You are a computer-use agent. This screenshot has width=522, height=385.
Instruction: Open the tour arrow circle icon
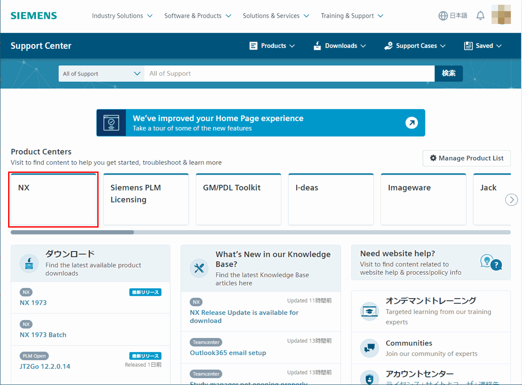411,123
